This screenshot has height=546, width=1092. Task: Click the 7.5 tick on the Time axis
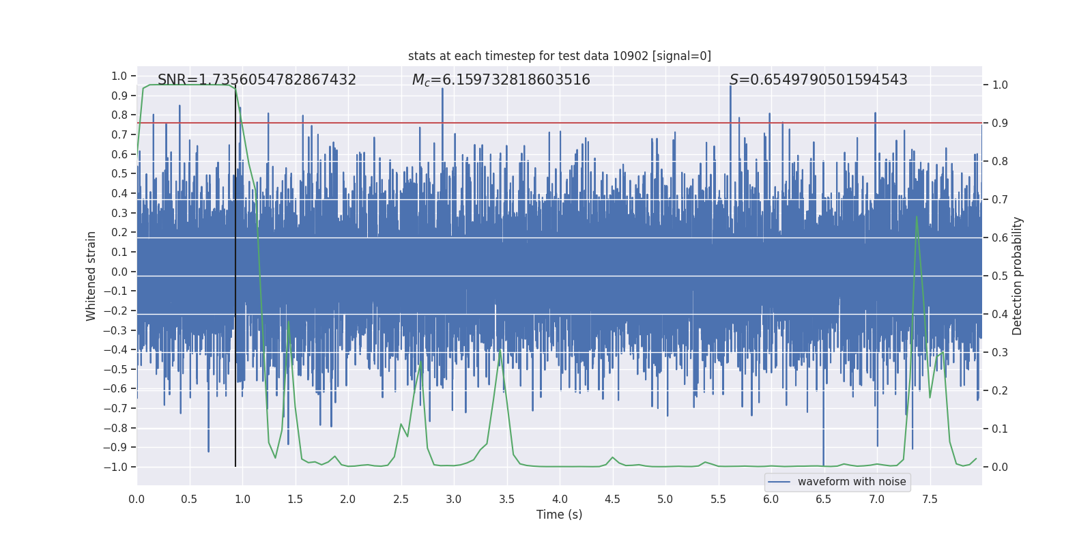[x=930, y=499]
